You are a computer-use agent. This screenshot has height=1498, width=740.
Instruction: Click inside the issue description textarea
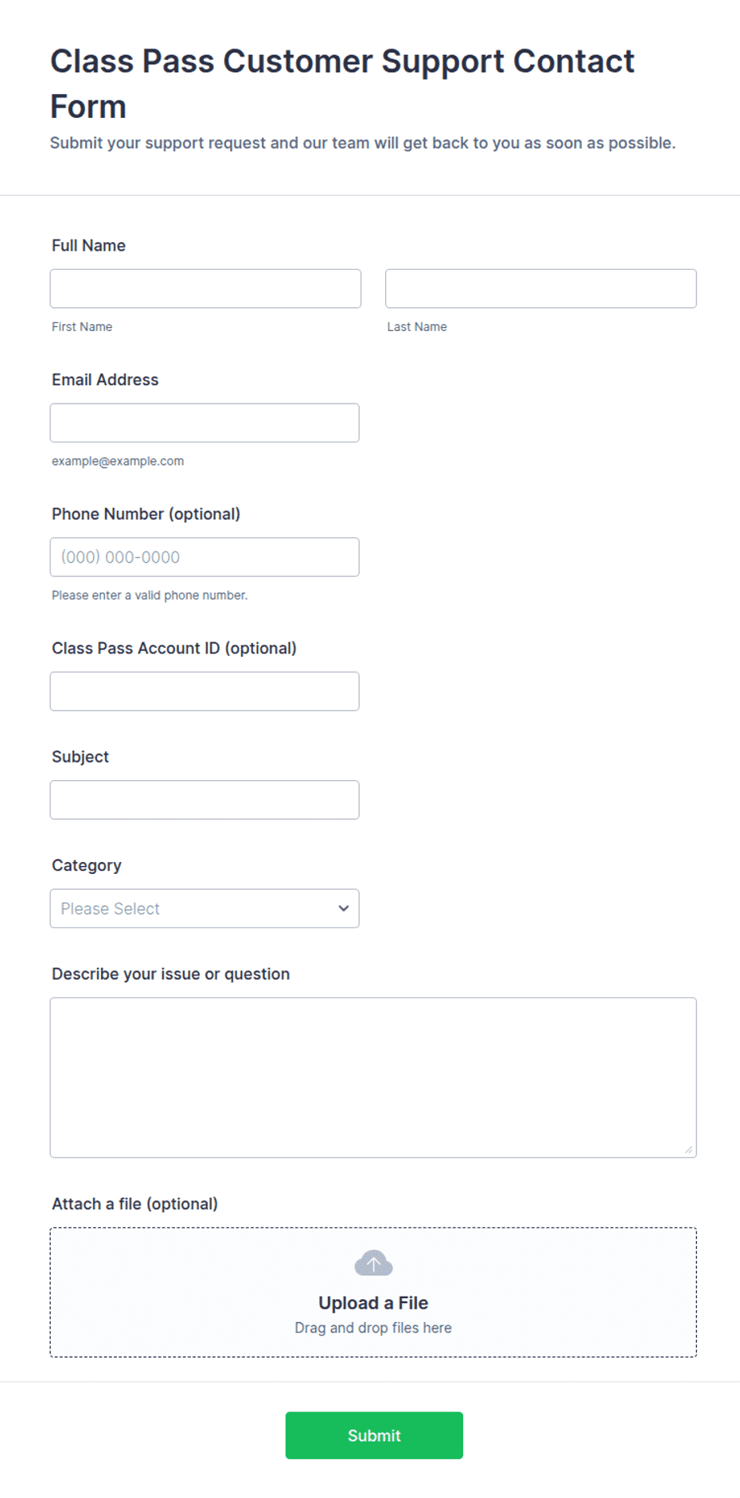point(373,1078)
